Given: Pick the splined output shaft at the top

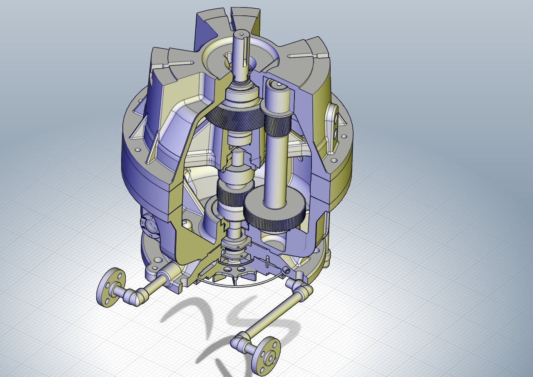Looking at the screenshot, I should (241, 55).
